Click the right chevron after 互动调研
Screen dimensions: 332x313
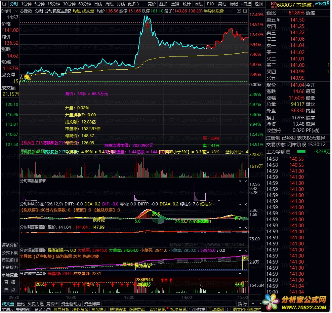point(228,310)
